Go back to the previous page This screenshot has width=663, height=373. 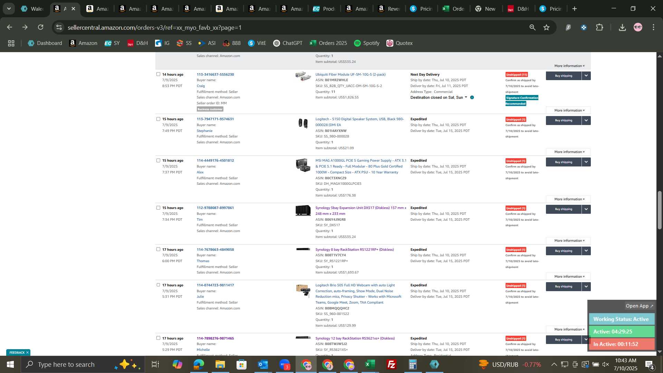coord(9,27)
